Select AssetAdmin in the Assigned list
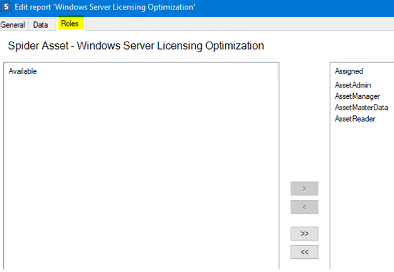The height and width of the screenshot is (272, 394). tap(353, 85)
